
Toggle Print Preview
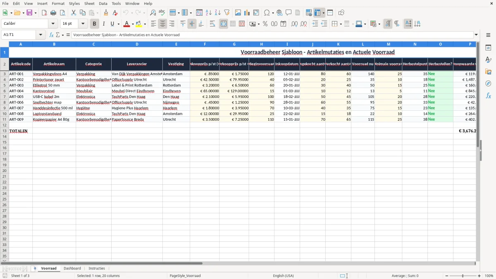point(62,13)
